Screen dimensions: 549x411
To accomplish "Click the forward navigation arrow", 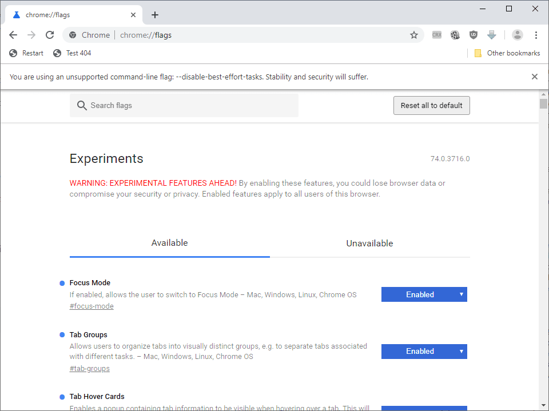I will (x=31, y=35).
